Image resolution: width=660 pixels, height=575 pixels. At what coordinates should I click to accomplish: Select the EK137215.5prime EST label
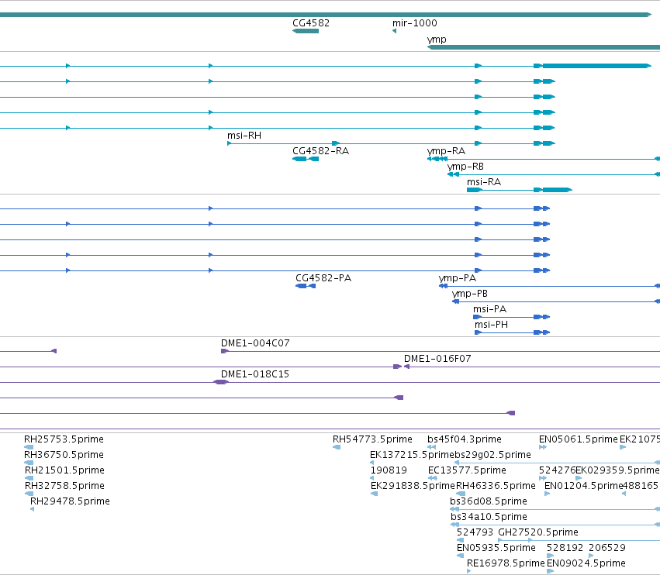[x=412, y=455]
